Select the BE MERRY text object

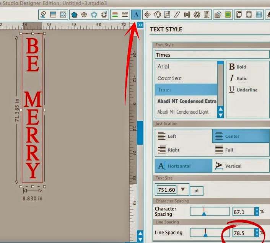33,108
